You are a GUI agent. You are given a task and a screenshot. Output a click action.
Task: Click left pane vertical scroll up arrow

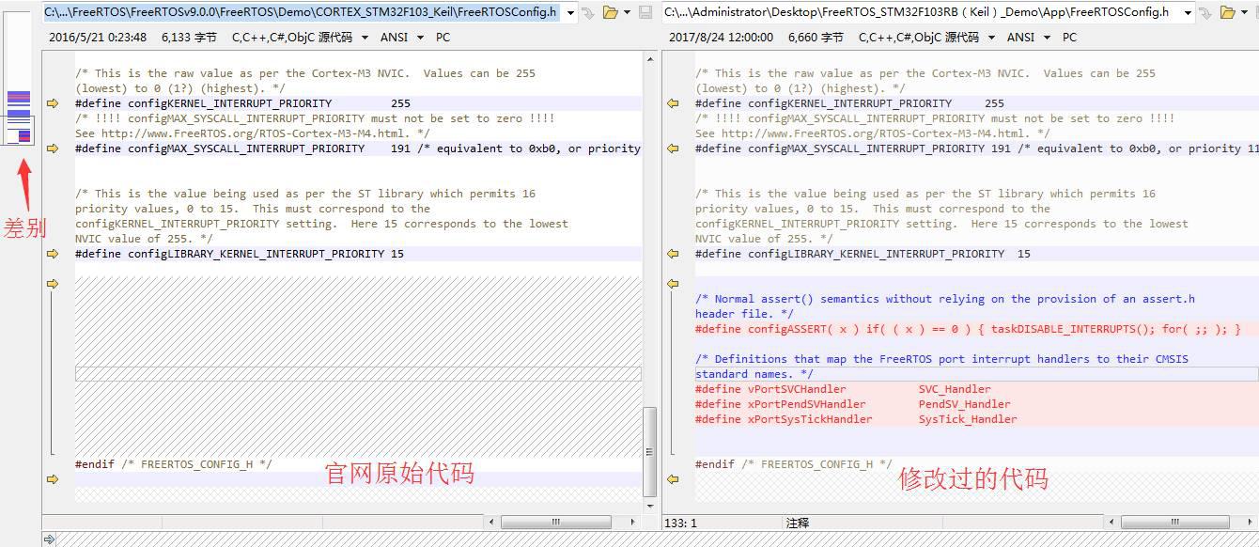(x=649, y=58)
